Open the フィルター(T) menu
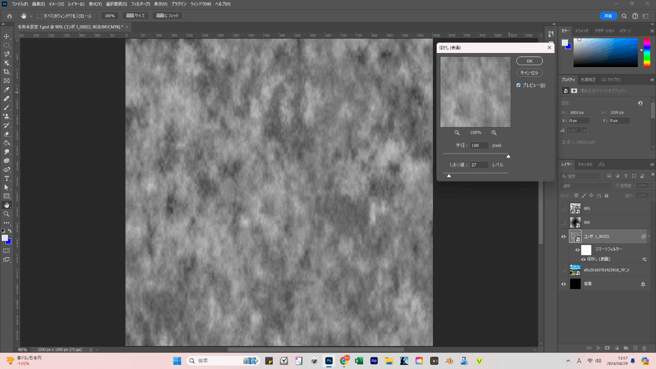Image resolution: width=656 pixels, height=369 pixels. click(x=140, y=4)
